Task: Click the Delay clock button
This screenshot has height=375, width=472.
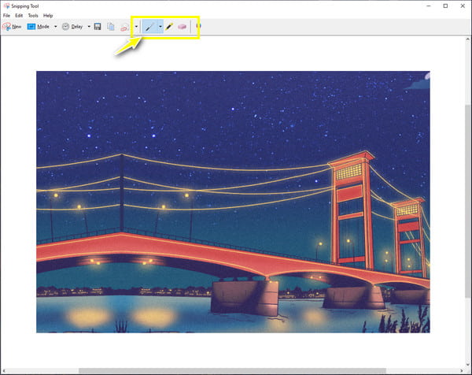Action: [72, 27]
